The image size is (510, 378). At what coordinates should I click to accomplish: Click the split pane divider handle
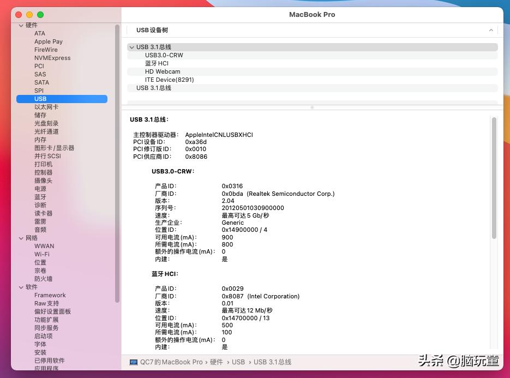click(x=312, y=107)
